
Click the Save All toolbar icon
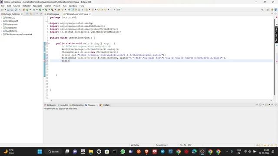point(12,10)
